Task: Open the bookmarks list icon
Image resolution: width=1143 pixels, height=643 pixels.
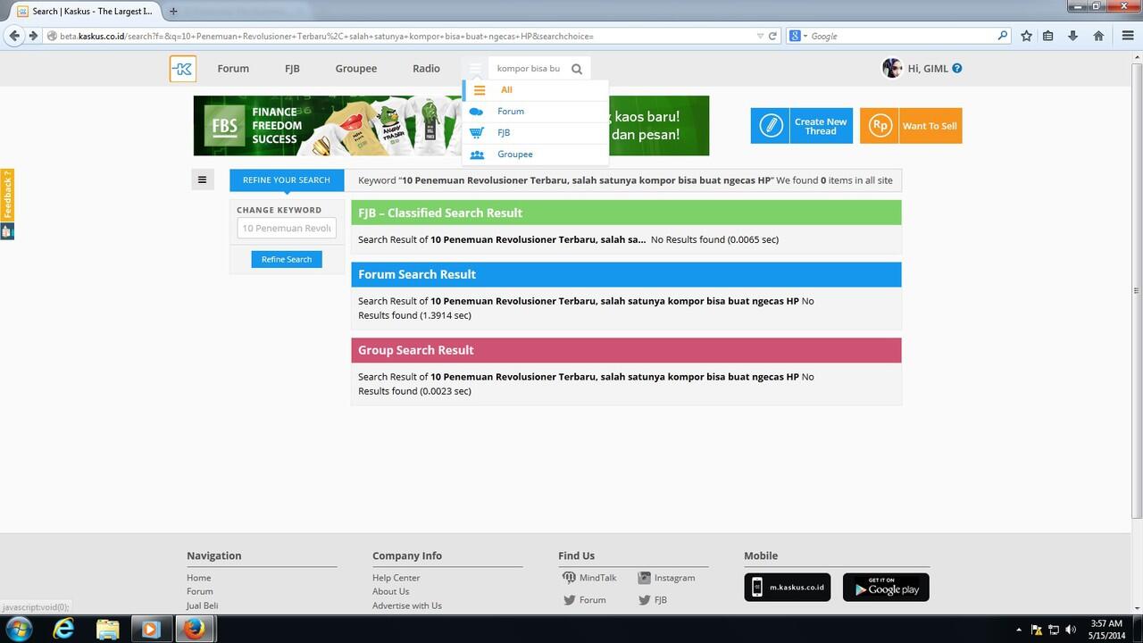Action: (1048, 36)
